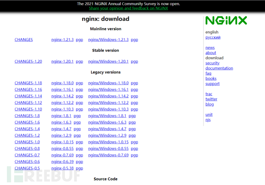Click the NGINX logo
This screenshot has height=185, width=265.
(226, 20)
